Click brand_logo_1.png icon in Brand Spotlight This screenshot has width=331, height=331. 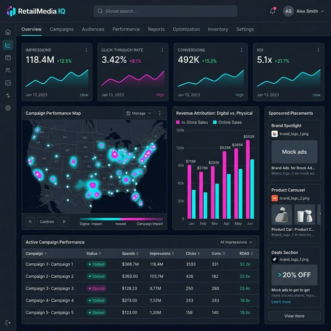(275, 134)
